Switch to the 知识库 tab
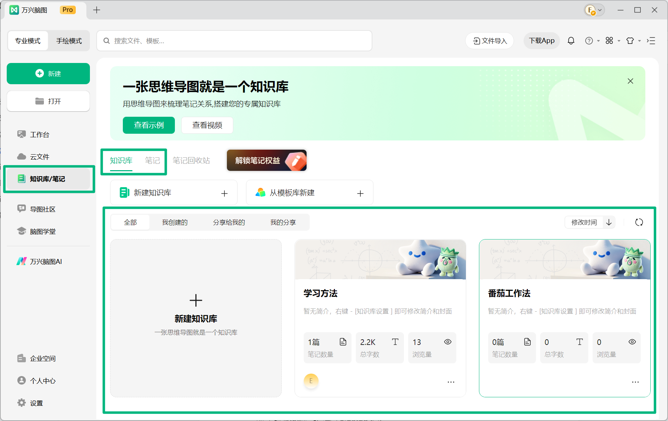Image resolution: width=668 pixels, height=421 pixels. point(121,161)
